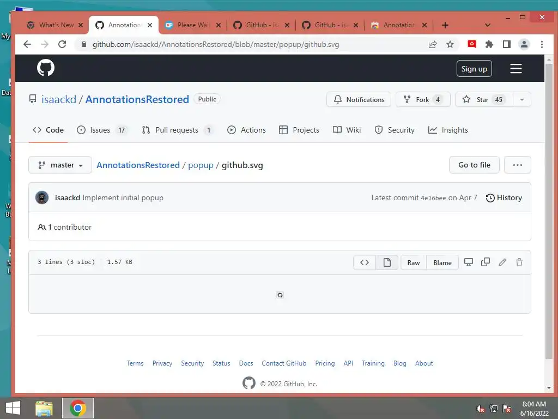
Task: Open the Issues tab
Action: pos(101,130)
